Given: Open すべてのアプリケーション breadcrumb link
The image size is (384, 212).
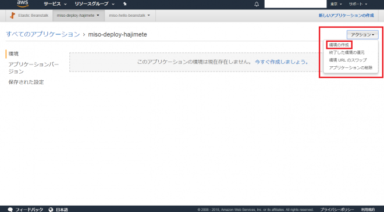Looking at the screenshot, I should pyautogui.click(x=43, y=34).
